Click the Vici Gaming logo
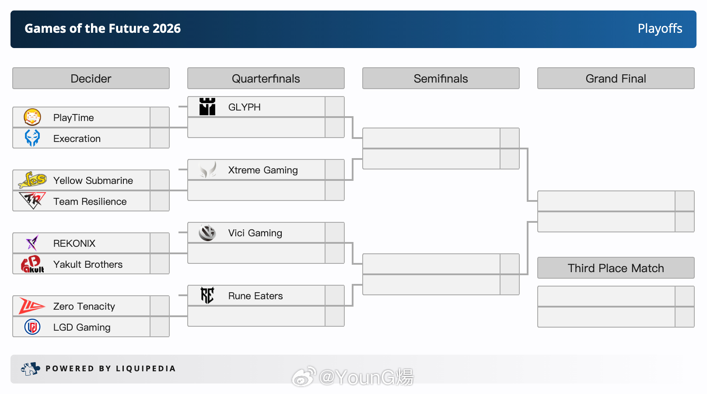Screen dimensions: 707x394 207,232
